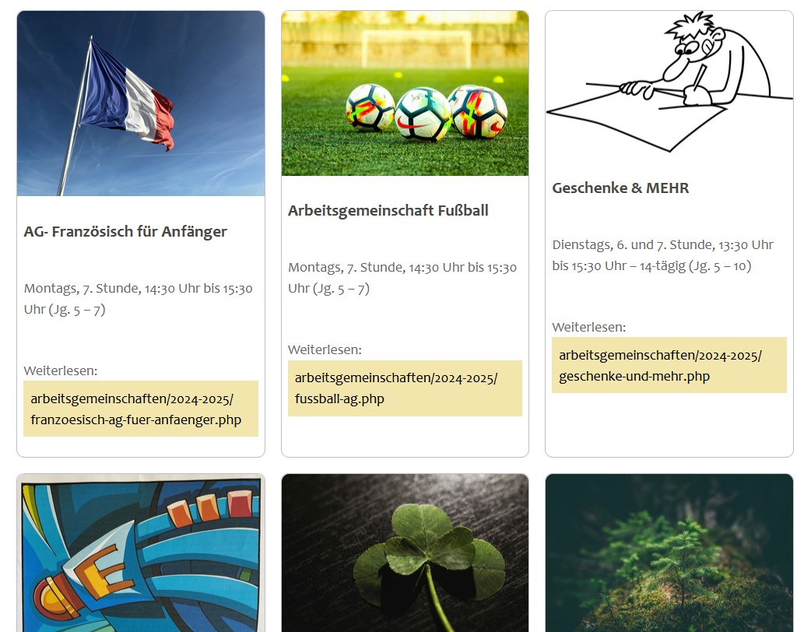Click the Dienstags 14-tägig schedule text
This screenshot has width=811, height=632.
[x=662, y=255]
